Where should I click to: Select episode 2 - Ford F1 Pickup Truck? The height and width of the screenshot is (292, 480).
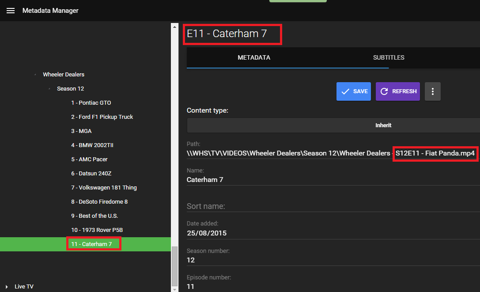click(x=102, y=117)
